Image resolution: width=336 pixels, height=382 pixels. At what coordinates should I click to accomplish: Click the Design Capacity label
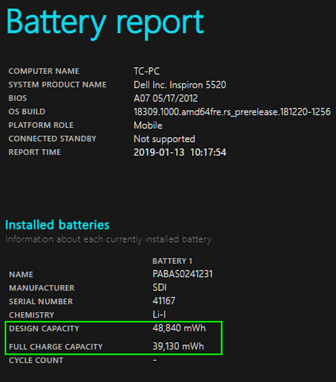(x=44, y=329)
